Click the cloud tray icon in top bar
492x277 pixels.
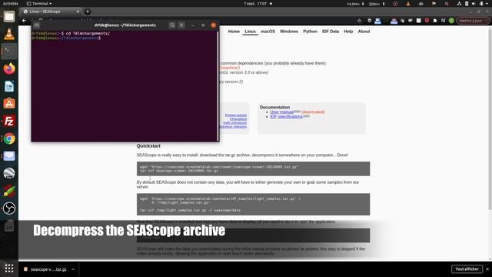pyautogui.click(x=421, y=4)
